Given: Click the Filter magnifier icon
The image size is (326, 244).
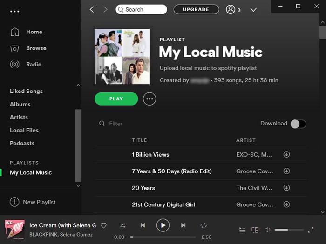Looking at the screenshot, I should (102, 124).
